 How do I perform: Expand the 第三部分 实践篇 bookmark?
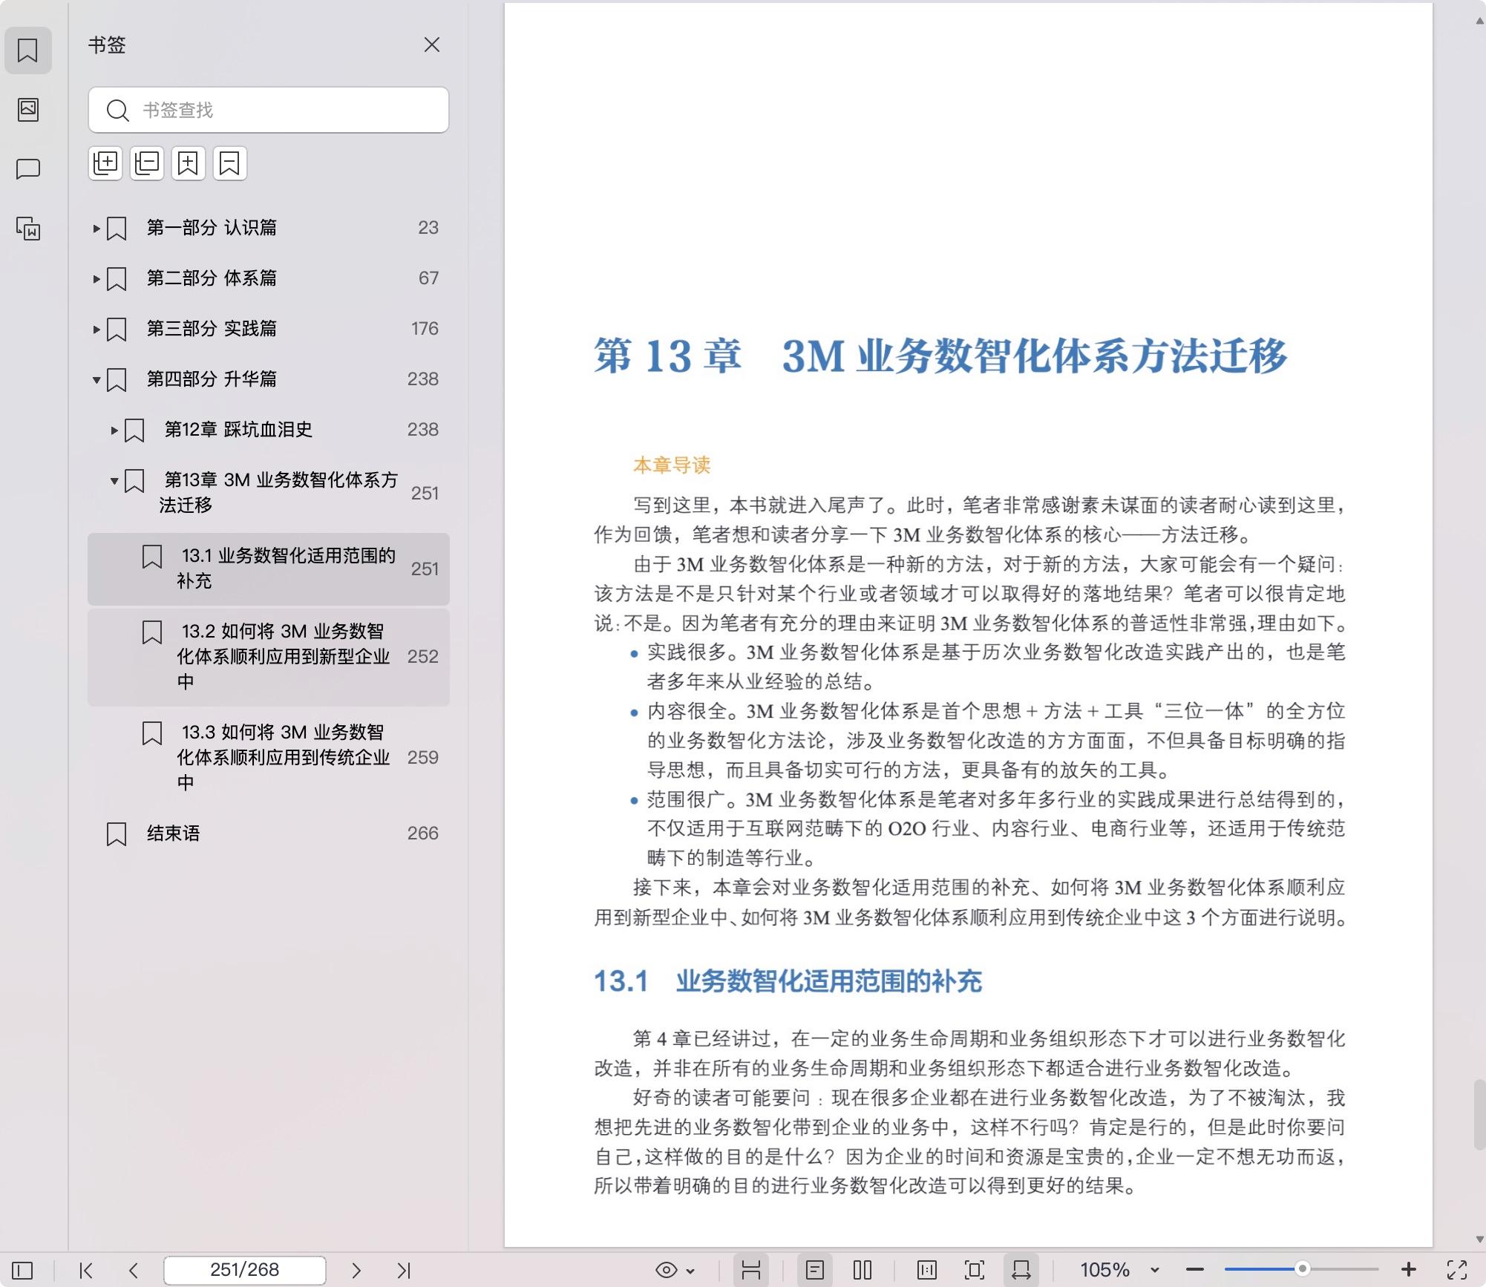point(96,329)
